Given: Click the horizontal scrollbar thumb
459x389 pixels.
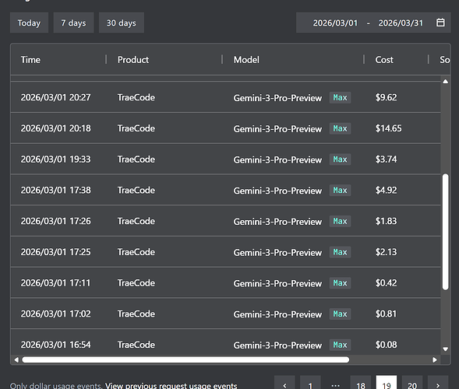Looking at the screenshot, I should click(x=185, y=359).
